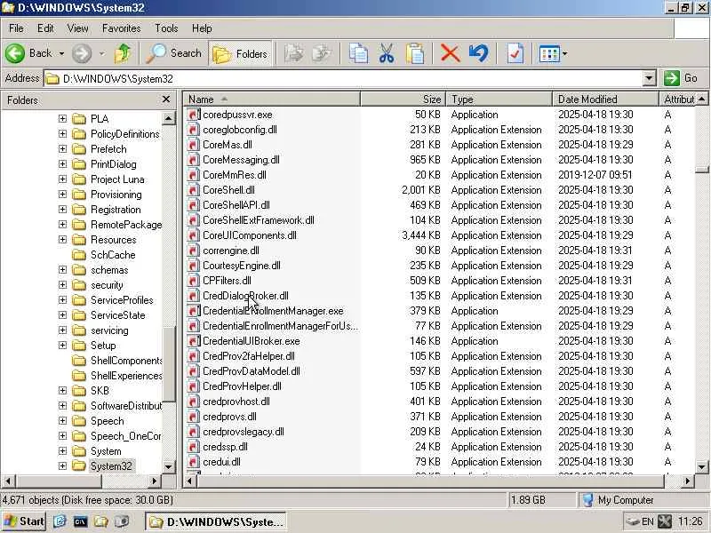Select the CredentialEnrollmentManager.exe file
Screen dimensions: 711x533
[x=273, y=311]
